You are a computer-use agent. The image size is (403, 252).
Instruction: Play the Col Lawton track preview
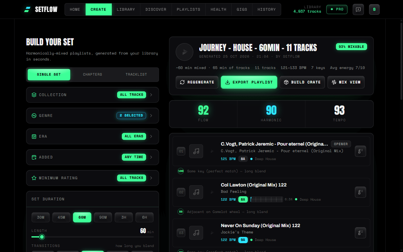click(x=212, y=192)
